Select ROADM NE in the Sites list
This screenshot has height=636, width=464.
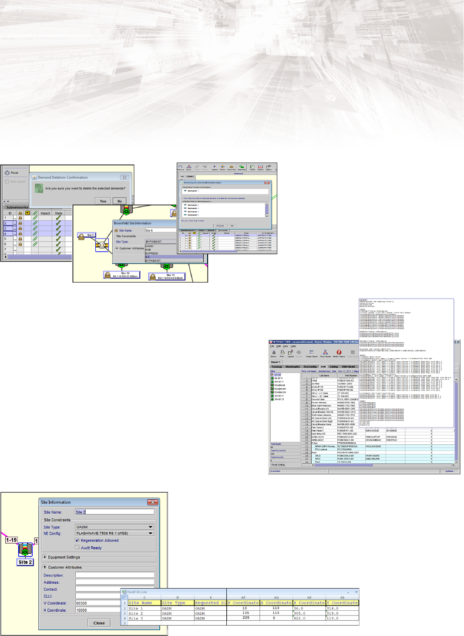(279, 385)
